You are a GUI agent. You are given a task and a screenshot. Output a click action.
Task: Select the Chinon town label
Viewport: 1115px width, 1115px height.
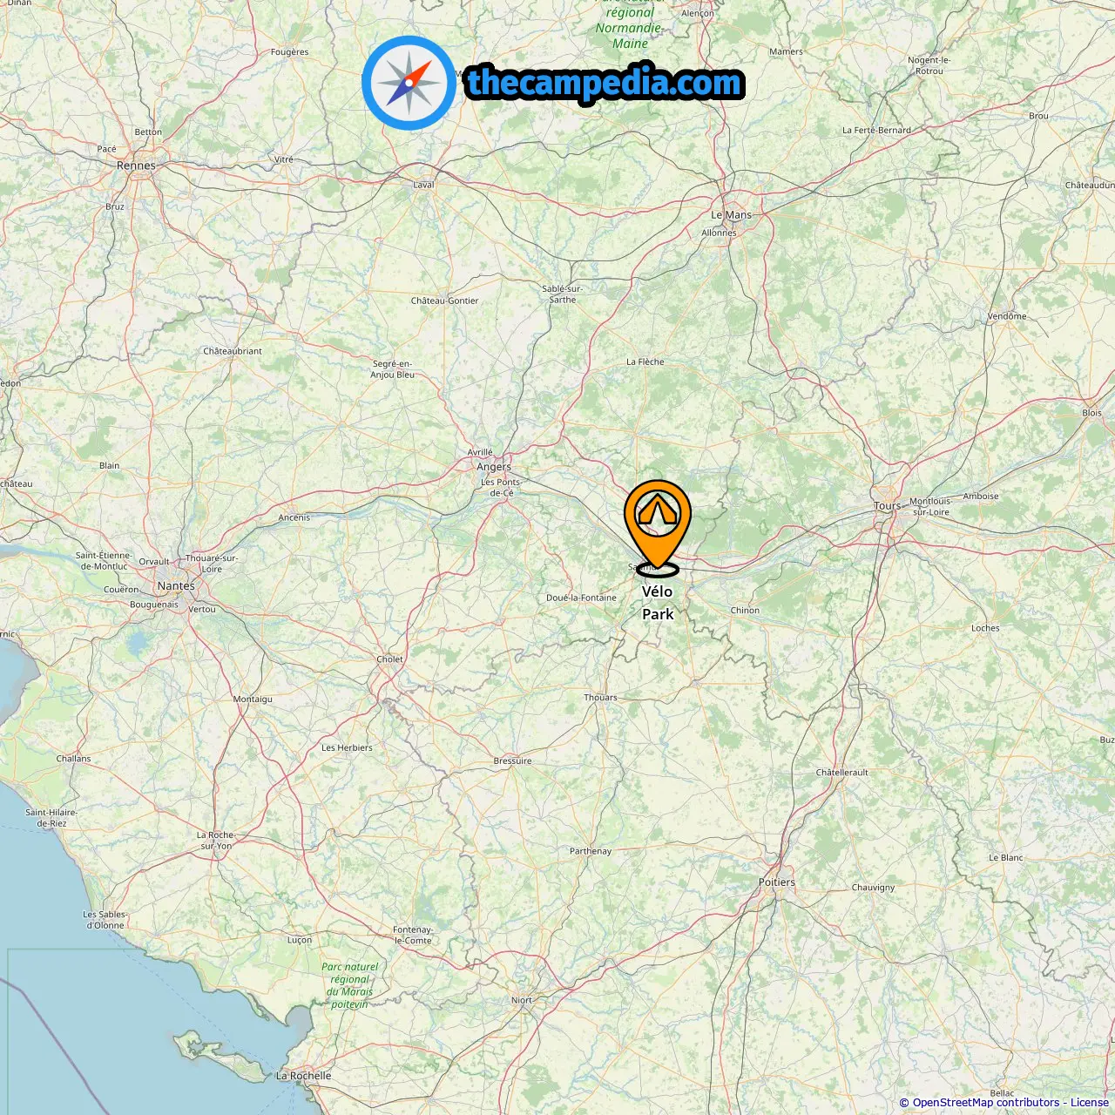(745, 610)
